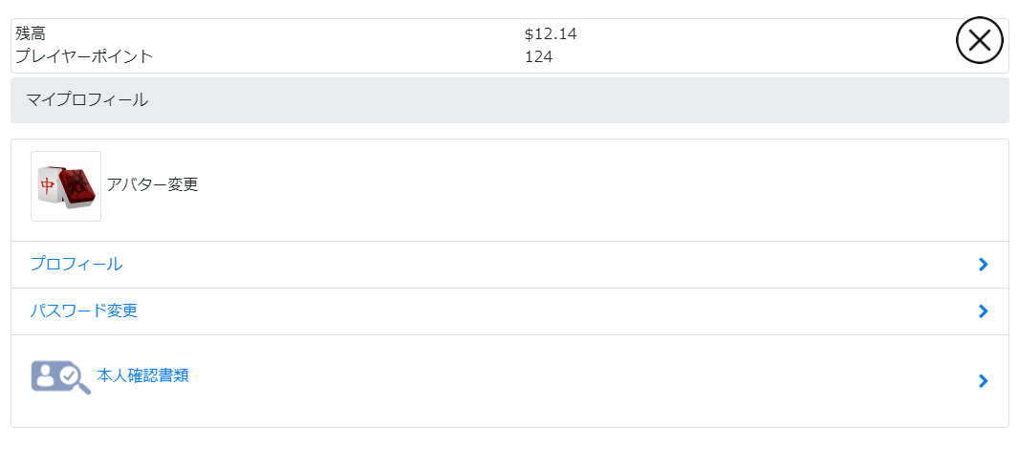Select the 残高 balance label

(31, 33)
